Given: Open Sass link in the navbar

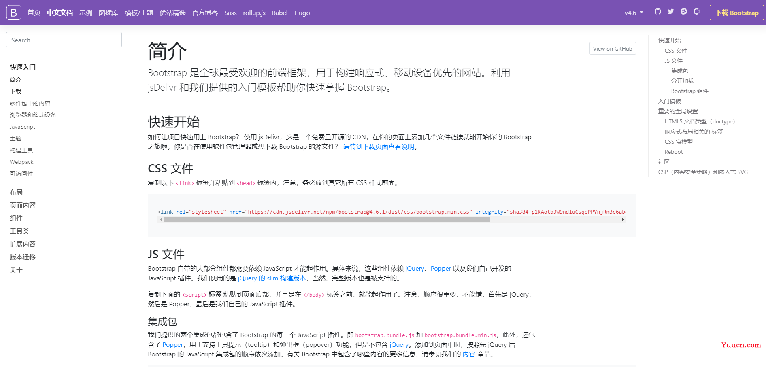Looking at the screenshot, I should click(230, 13).
